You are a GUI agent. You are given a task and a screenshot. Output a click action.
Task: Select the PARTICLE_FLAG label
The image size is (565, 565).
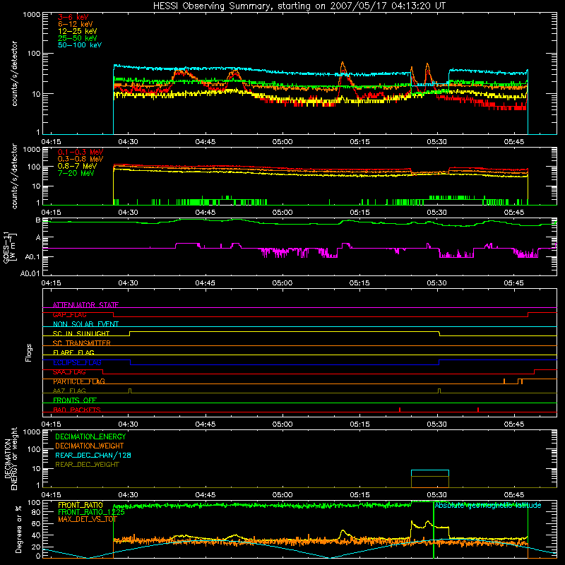click(79, 381)
